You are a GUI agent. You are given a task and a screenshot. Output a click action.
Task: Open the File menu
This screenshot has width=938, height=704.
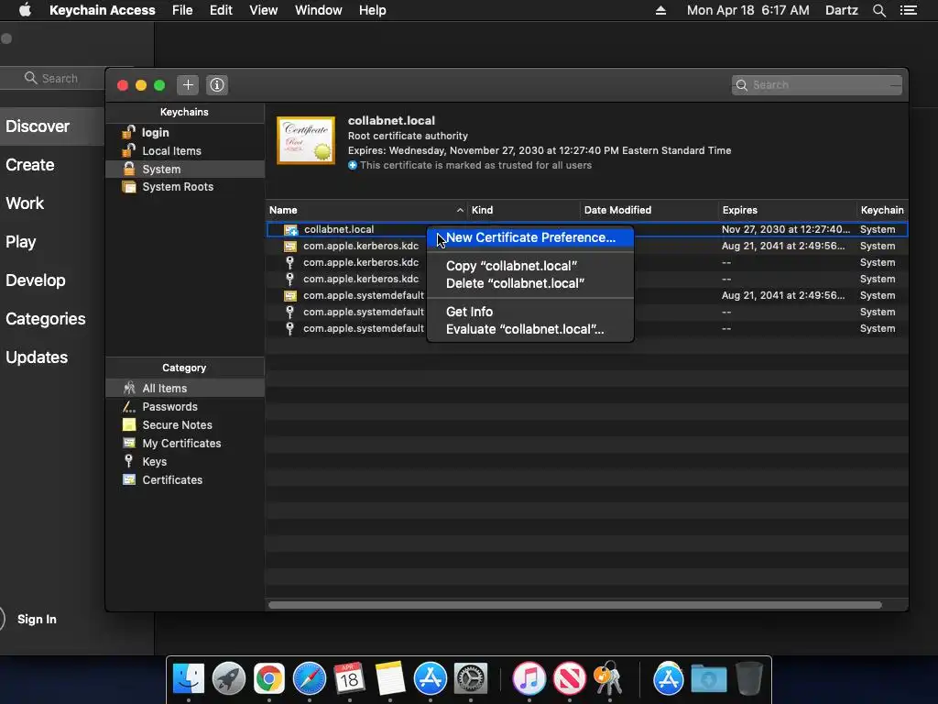click(x=182, y=10)
